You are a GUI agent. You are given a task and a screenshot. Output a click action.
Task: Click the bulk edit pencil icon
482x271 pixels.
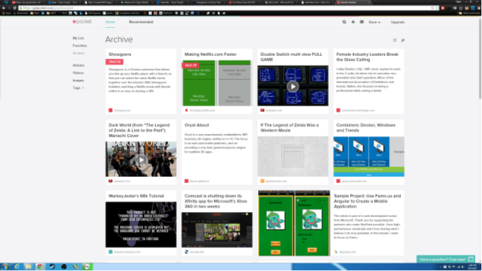coord(403,40)
